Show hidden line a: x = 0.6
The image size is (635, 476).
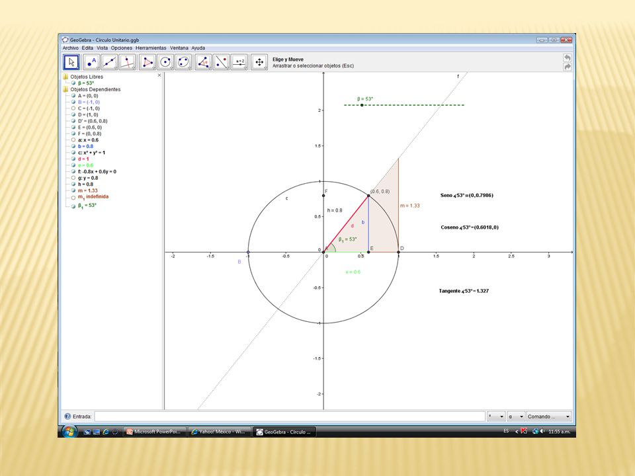pyautogui.click(x=73, y=139)
